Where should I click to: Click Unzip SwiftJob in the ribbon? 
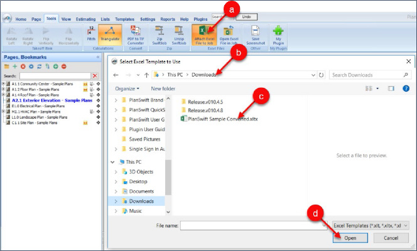point(179,35)
